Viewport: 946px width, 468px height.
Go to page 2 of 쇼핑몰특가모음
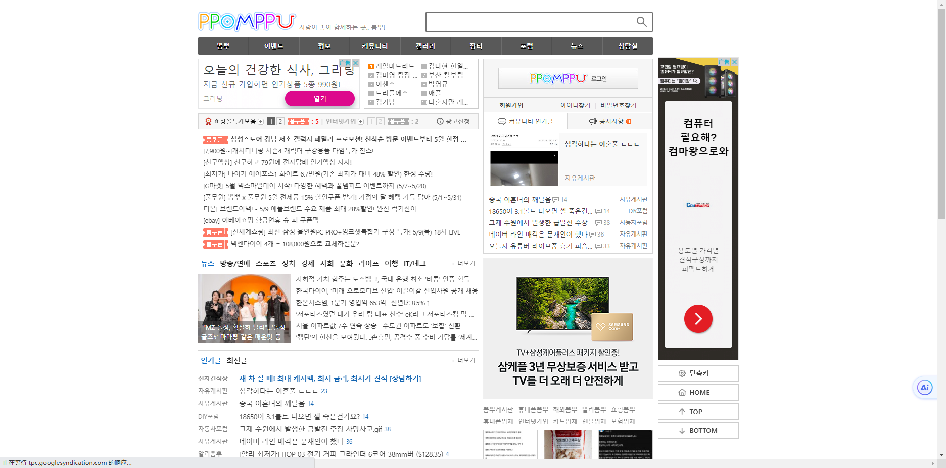[x=280, y=121]
